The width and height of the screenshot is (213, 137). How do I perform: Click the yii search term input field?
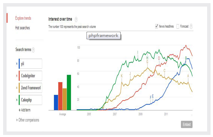tap(30, 63)
